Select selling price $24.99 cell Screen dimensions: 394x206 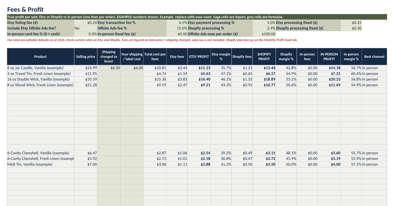pos(86,68)
